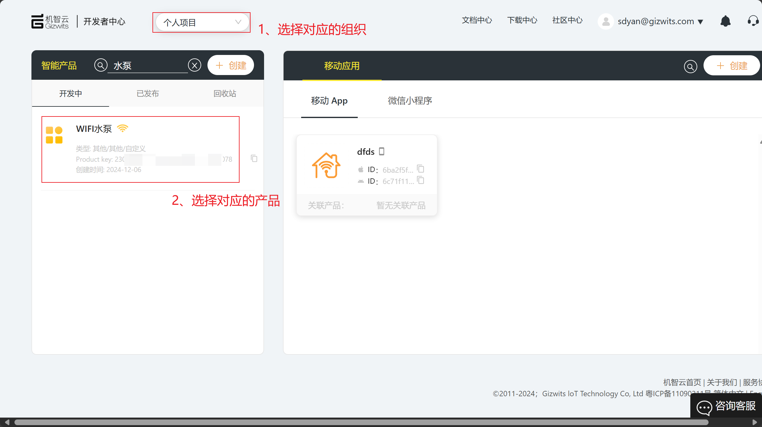Image resolution: width=762 pixels, height=427 pixels.
Task: Open the headset support icon
Action: pos(753,21)
